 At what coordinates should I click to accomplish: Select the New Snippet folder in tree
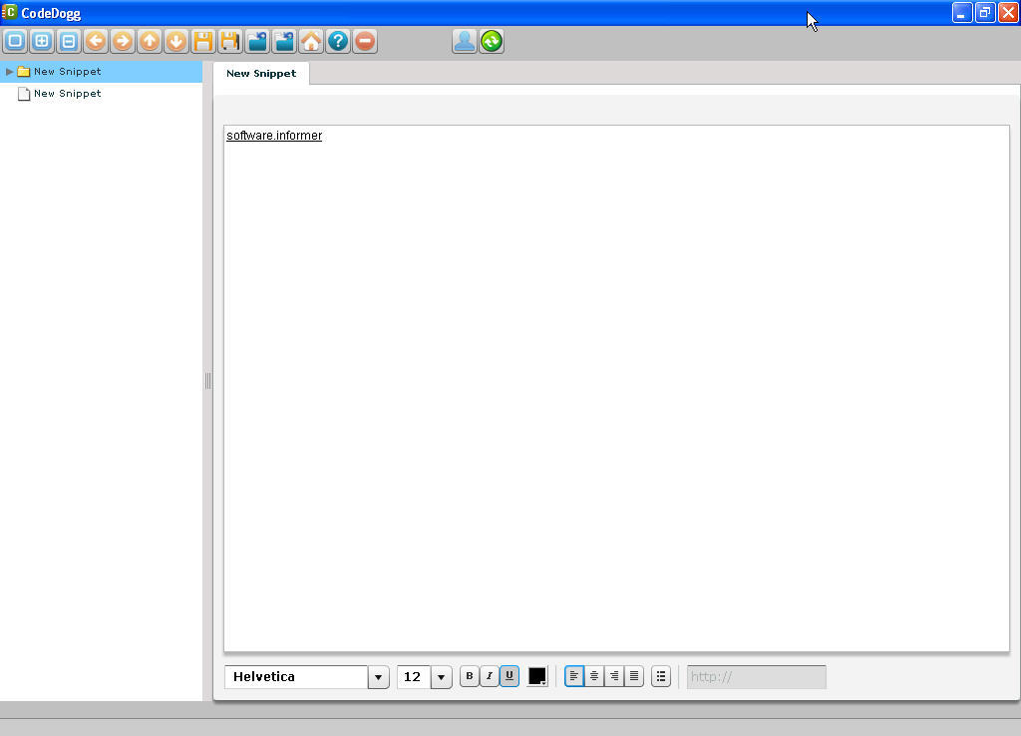[x=101, y=72]
